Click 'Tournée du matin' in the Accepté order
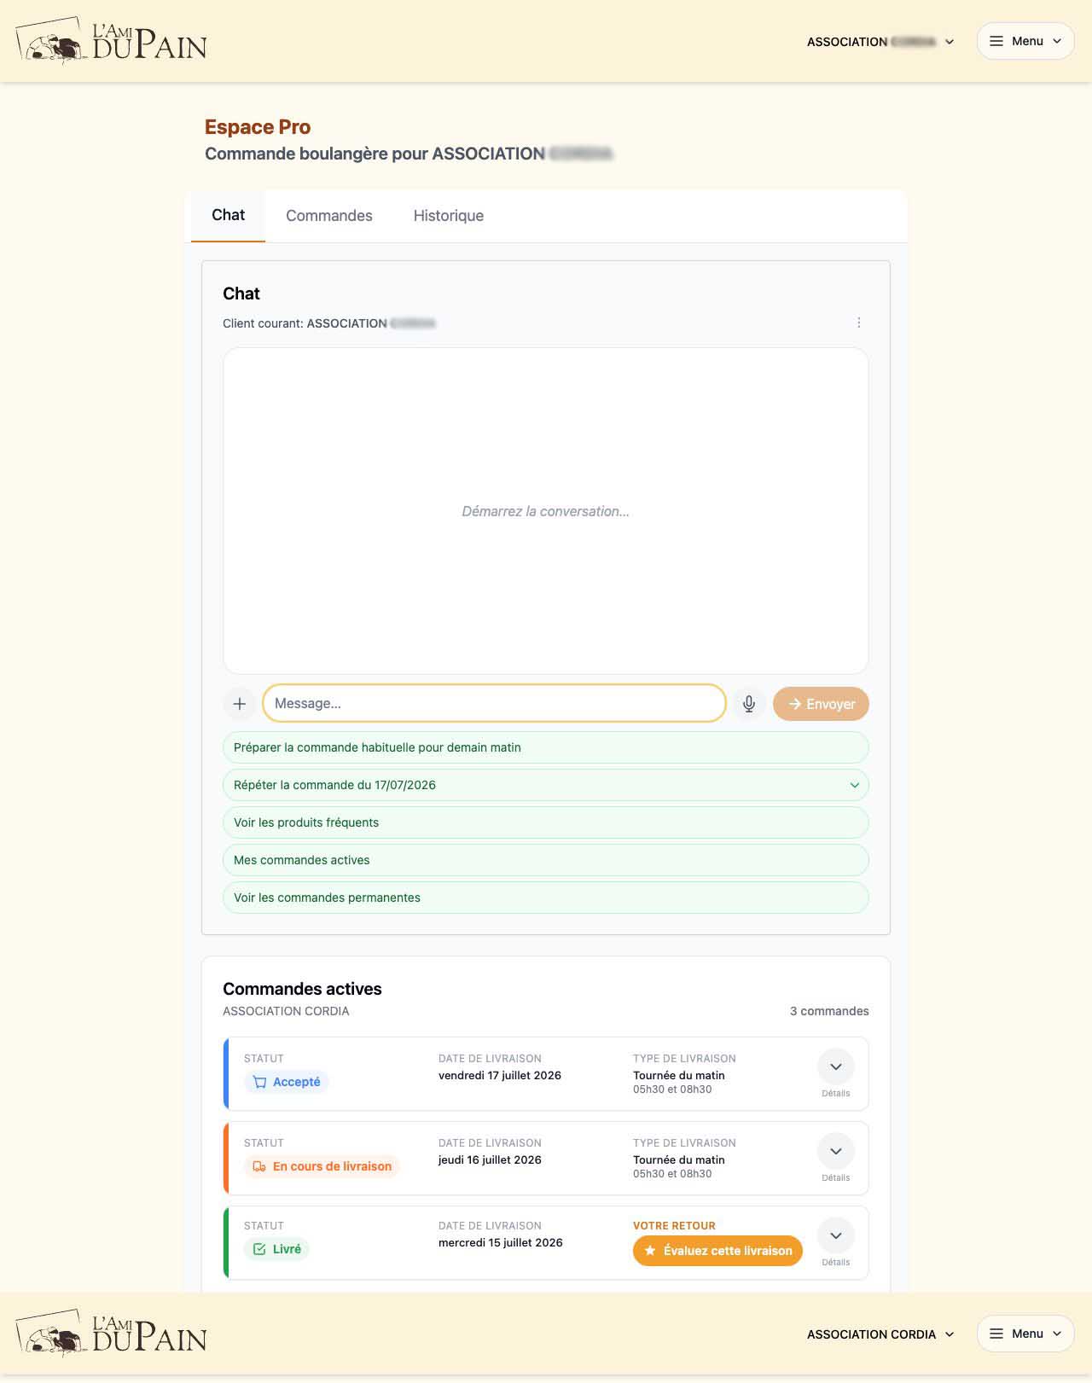1092x1383 pixels. [x=679, y=1075]
